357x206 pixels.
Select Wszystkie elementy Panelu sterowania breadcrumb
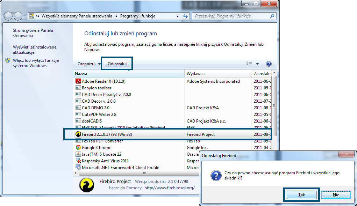coord(77,16)
